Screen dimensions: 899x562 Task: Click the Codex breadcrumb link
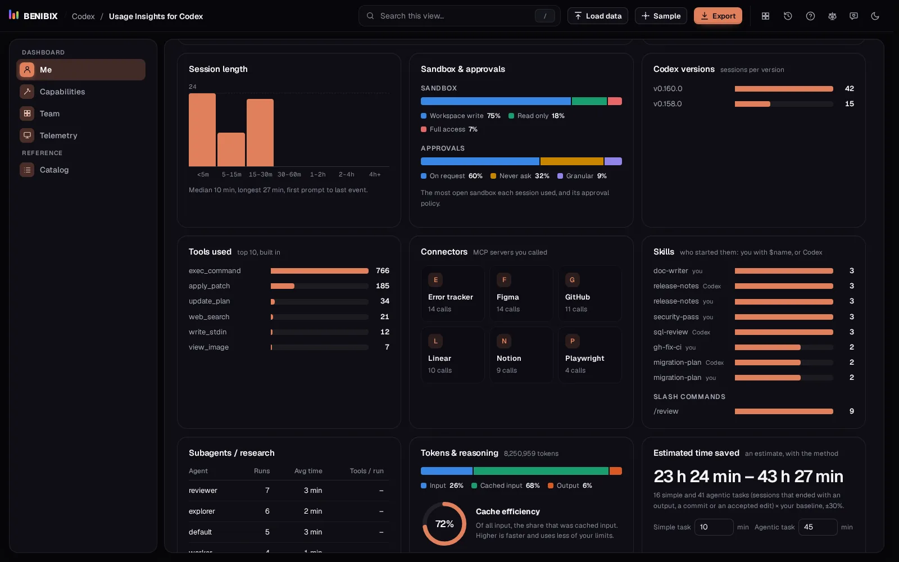[x=83, y=16]
